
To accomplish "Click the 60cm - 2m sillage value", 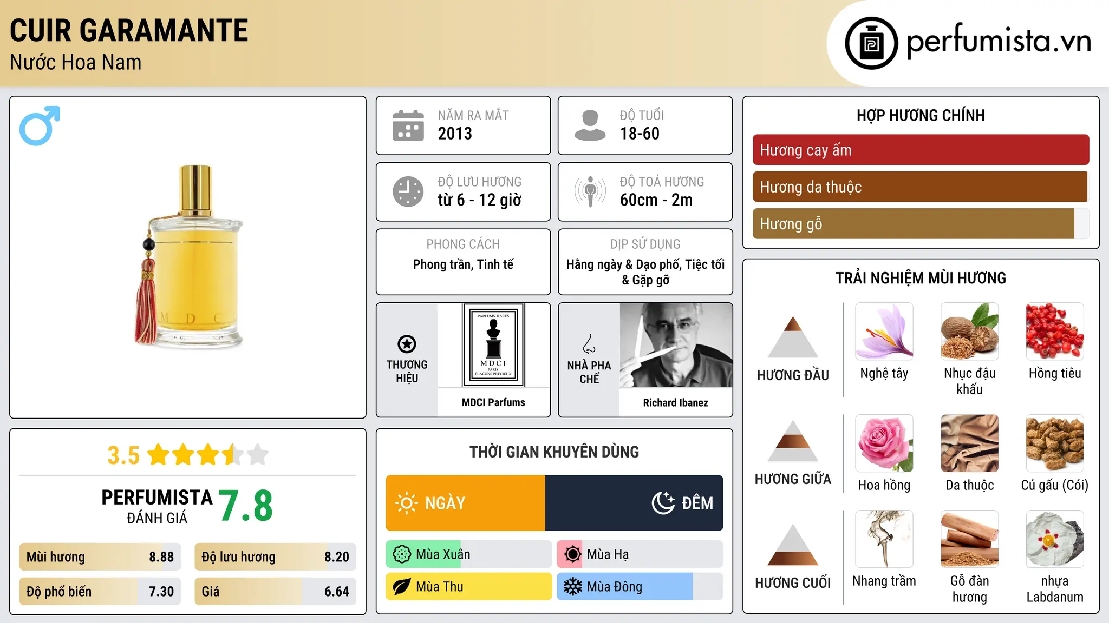I will pyautogui.click(x=656, y=200).
